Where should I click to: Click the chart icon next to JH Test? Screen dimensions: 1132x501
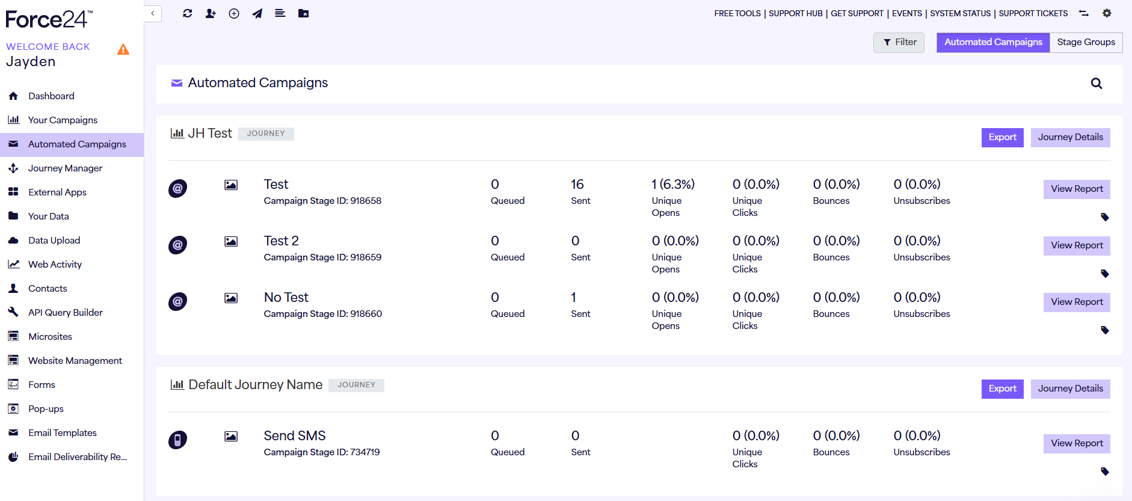pos(177,133)
